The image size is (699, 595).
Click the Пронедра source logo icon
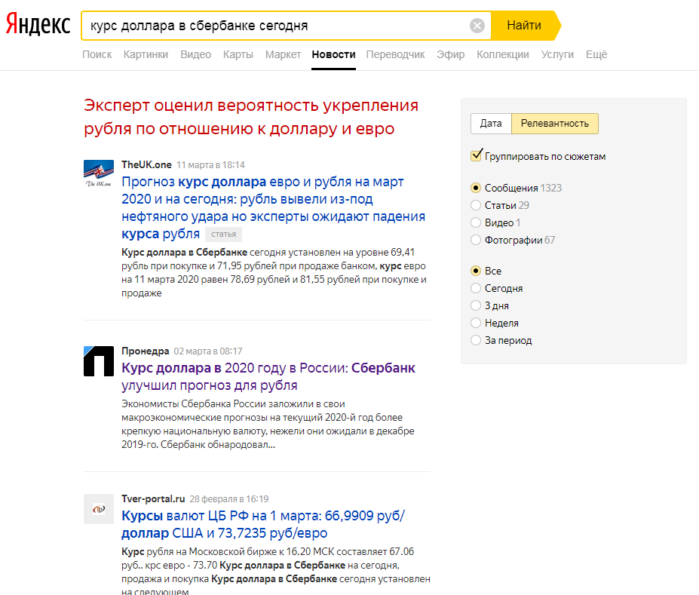click(x=99, y=361)
